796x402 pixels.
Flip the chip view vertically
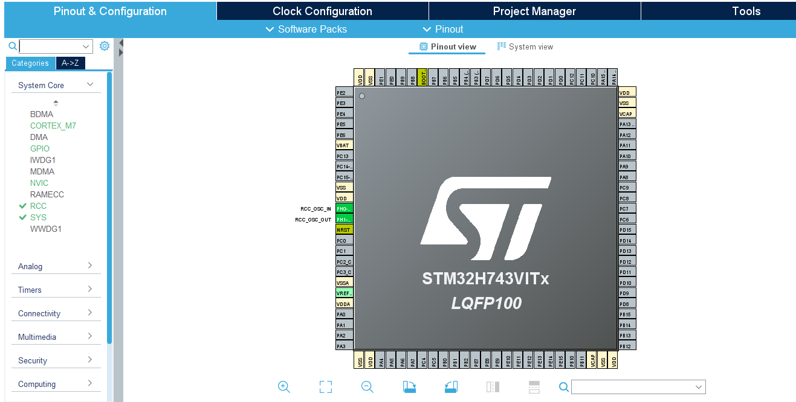pos(534,387)
